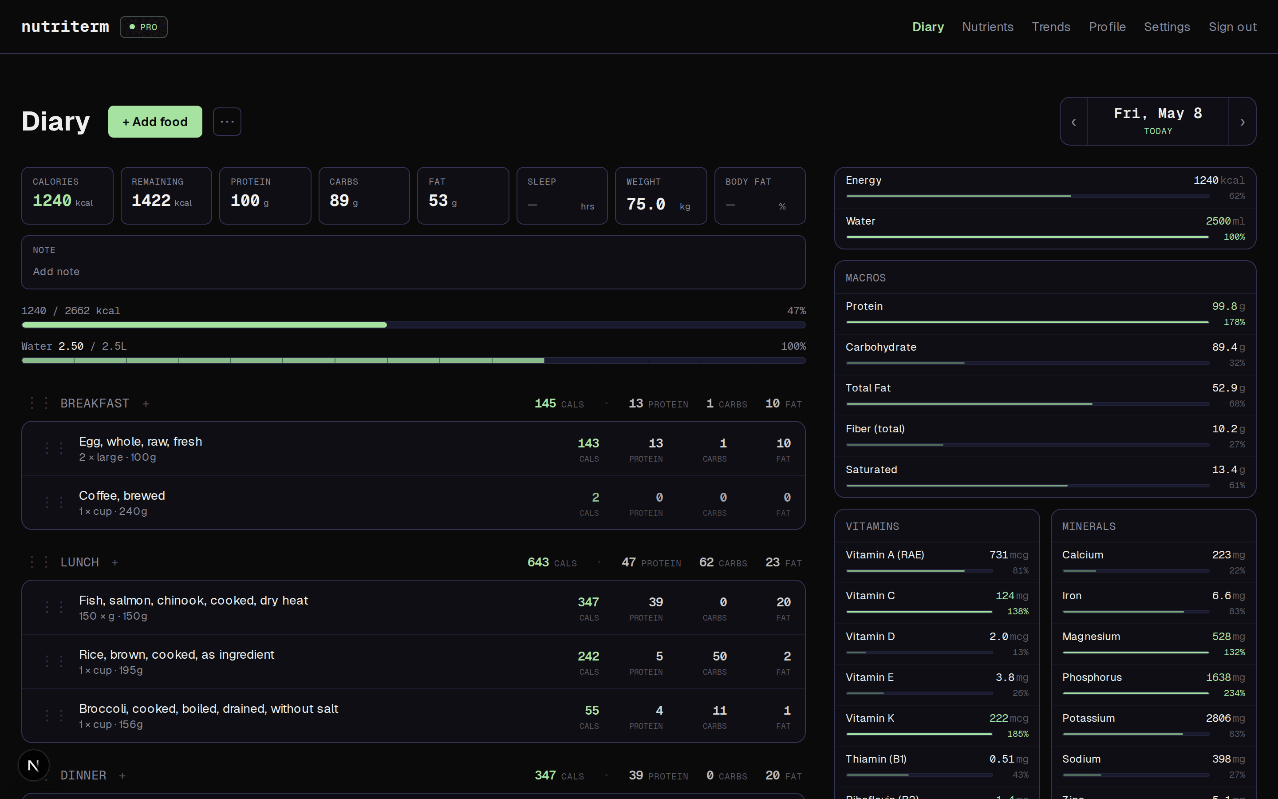This screenshot has height=799, width=1278.
Task: Select the Vitamin K 222 mcg row
Action: (937, 726)
